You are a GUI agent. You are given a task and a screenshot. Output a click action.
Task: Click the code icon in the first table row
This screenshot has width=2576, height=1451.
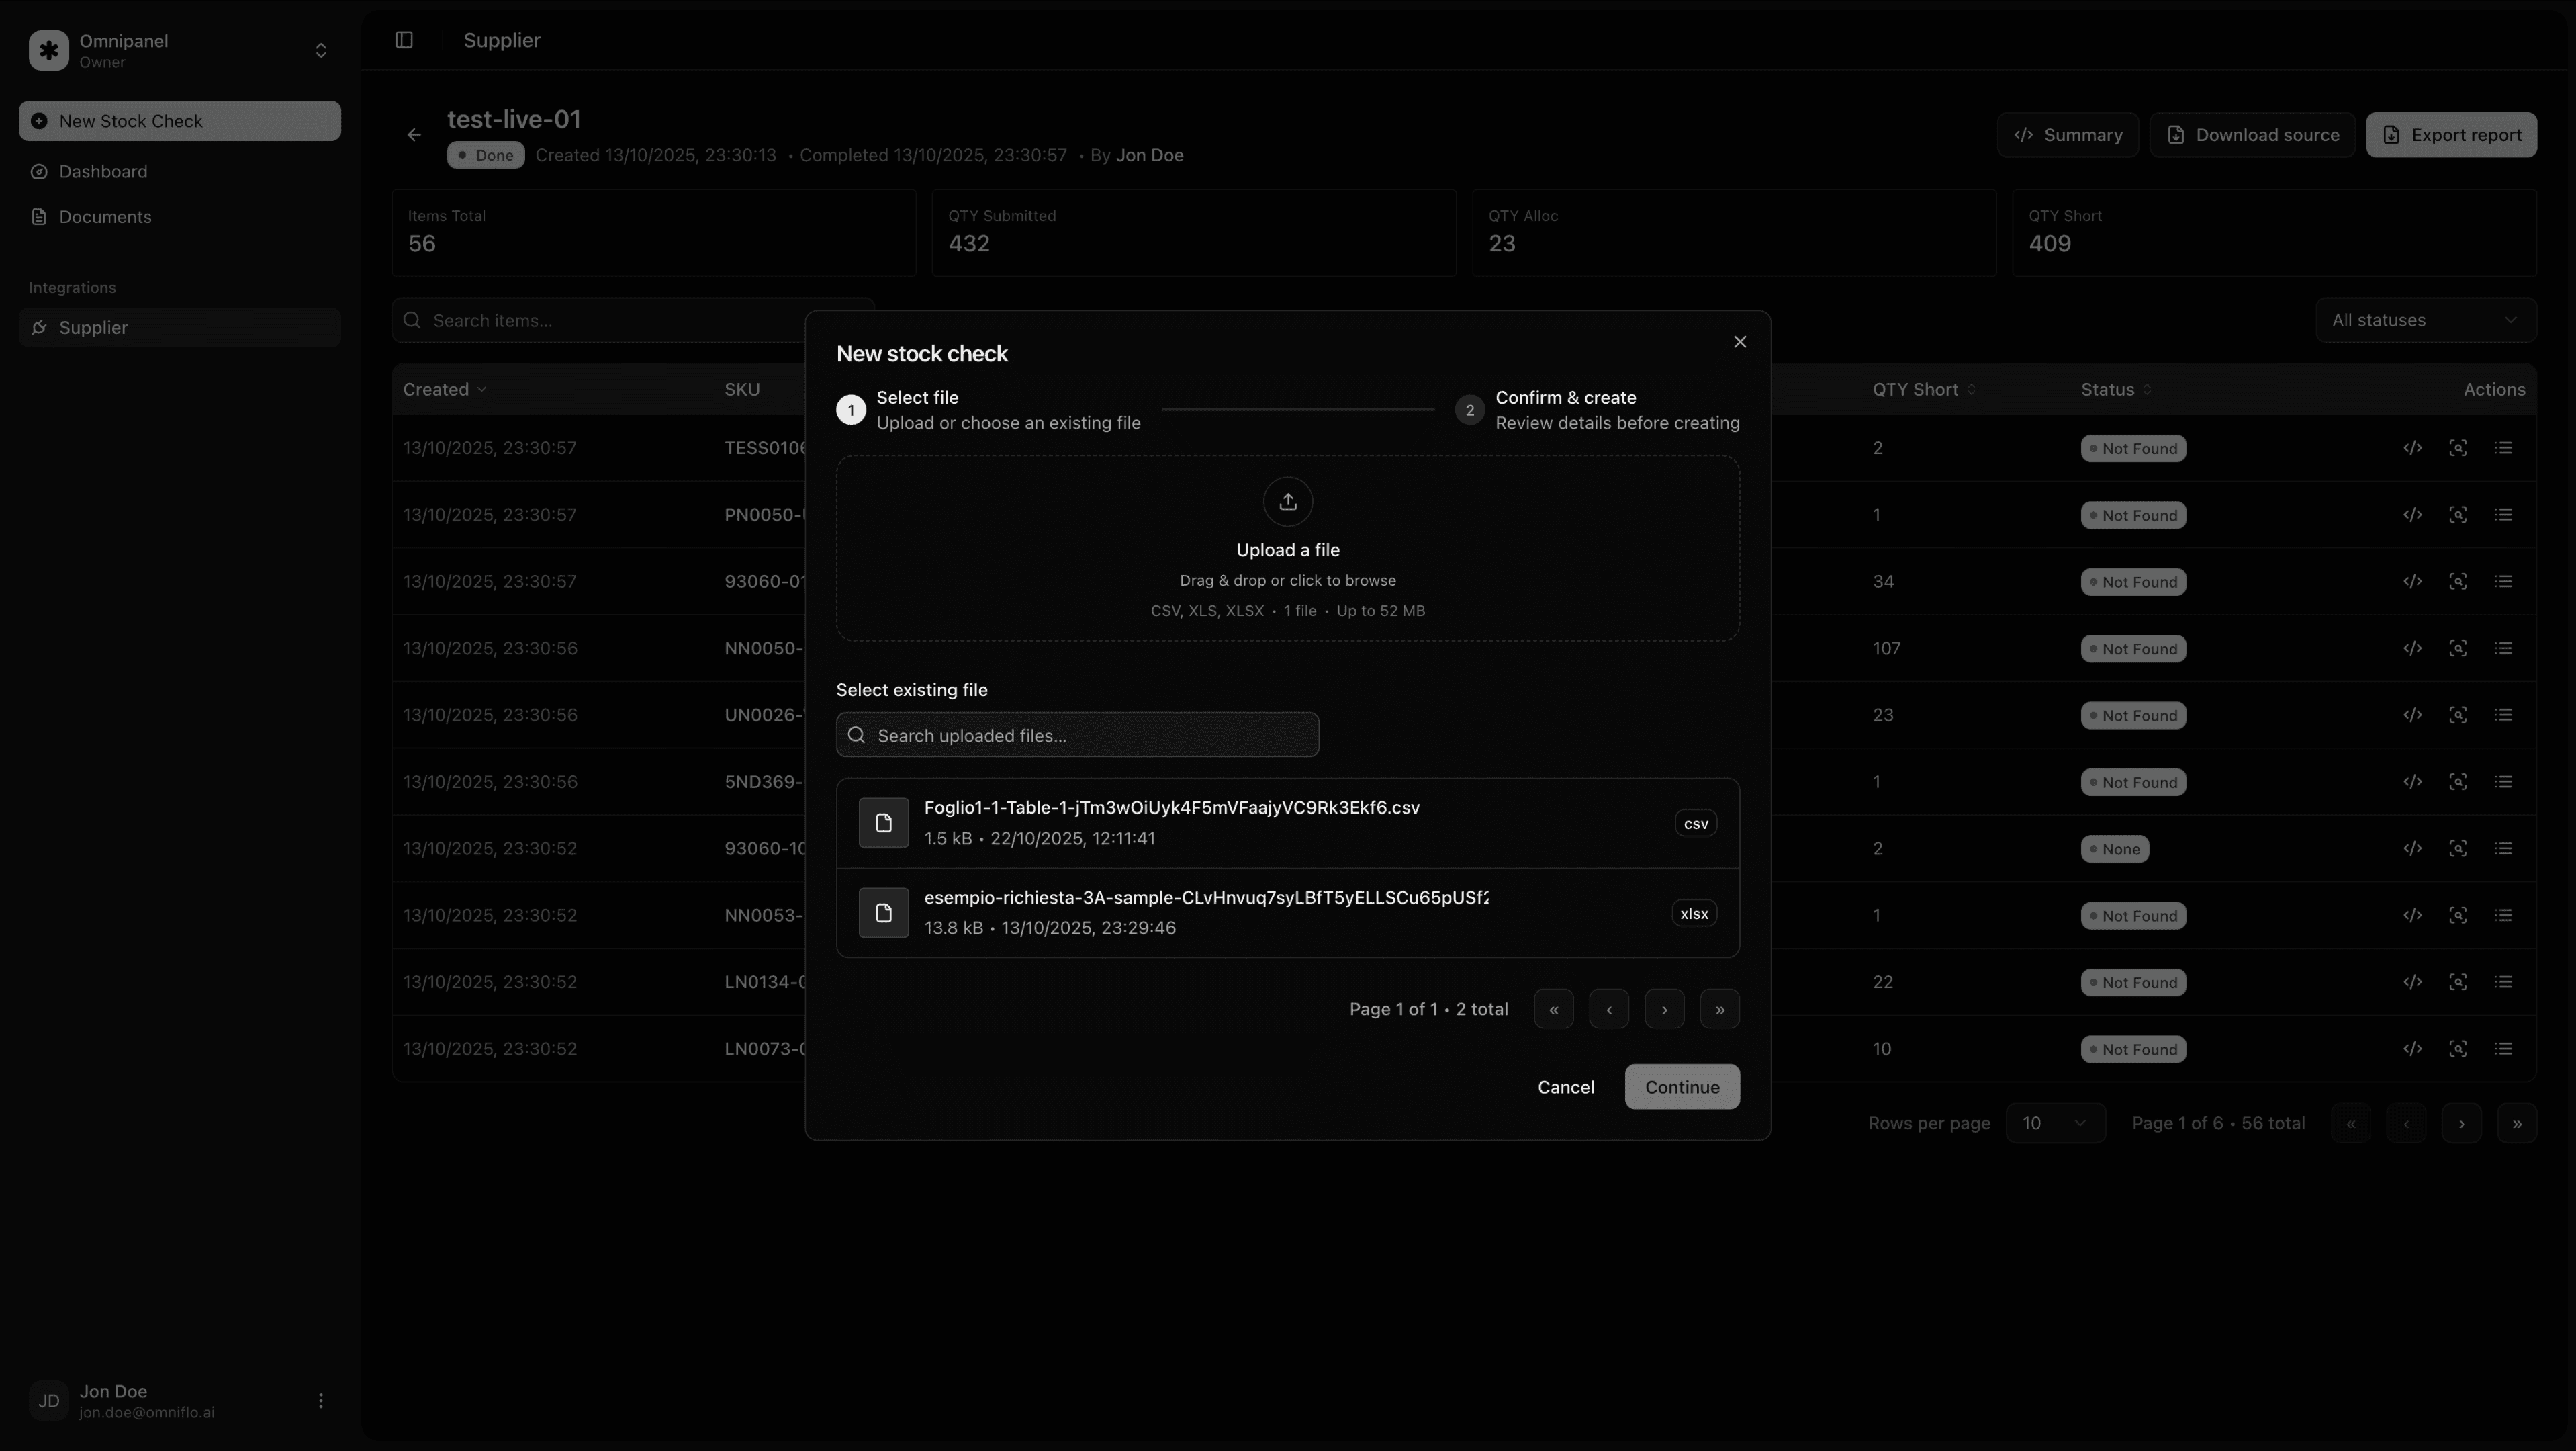[2412, 448]
